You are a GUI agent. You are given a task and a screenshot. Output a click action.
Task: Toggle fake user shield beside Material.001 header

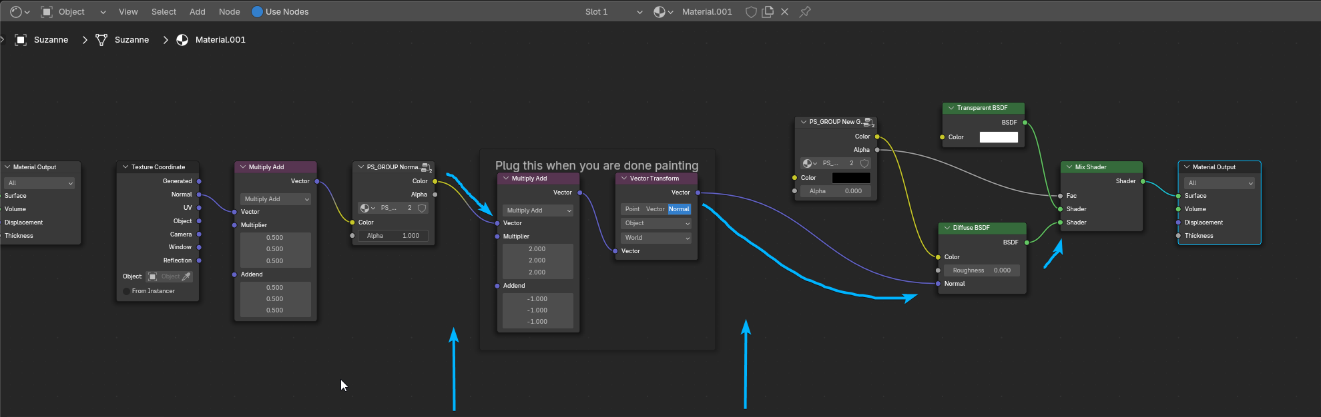[751, 12]
